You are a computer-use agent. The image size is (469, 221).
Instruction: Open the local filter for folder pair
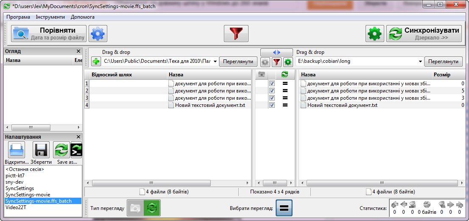pos(276,62)
